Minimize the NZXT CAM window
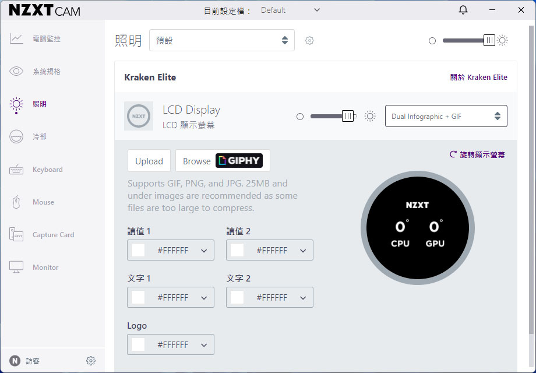Viewport: 536px width, 373px height. (x=492, y=10)
